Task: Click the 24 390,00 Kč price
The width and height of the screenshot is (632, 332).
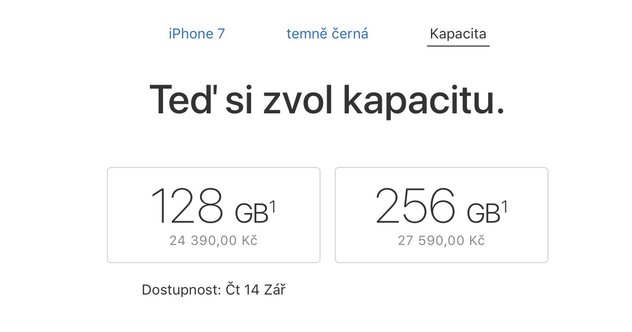Action: 213,241
